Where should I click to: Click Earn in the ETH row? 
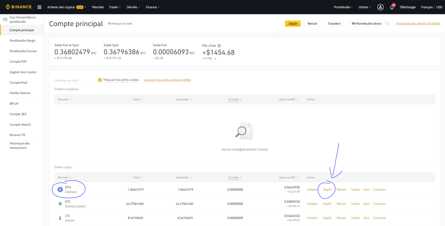367,190
